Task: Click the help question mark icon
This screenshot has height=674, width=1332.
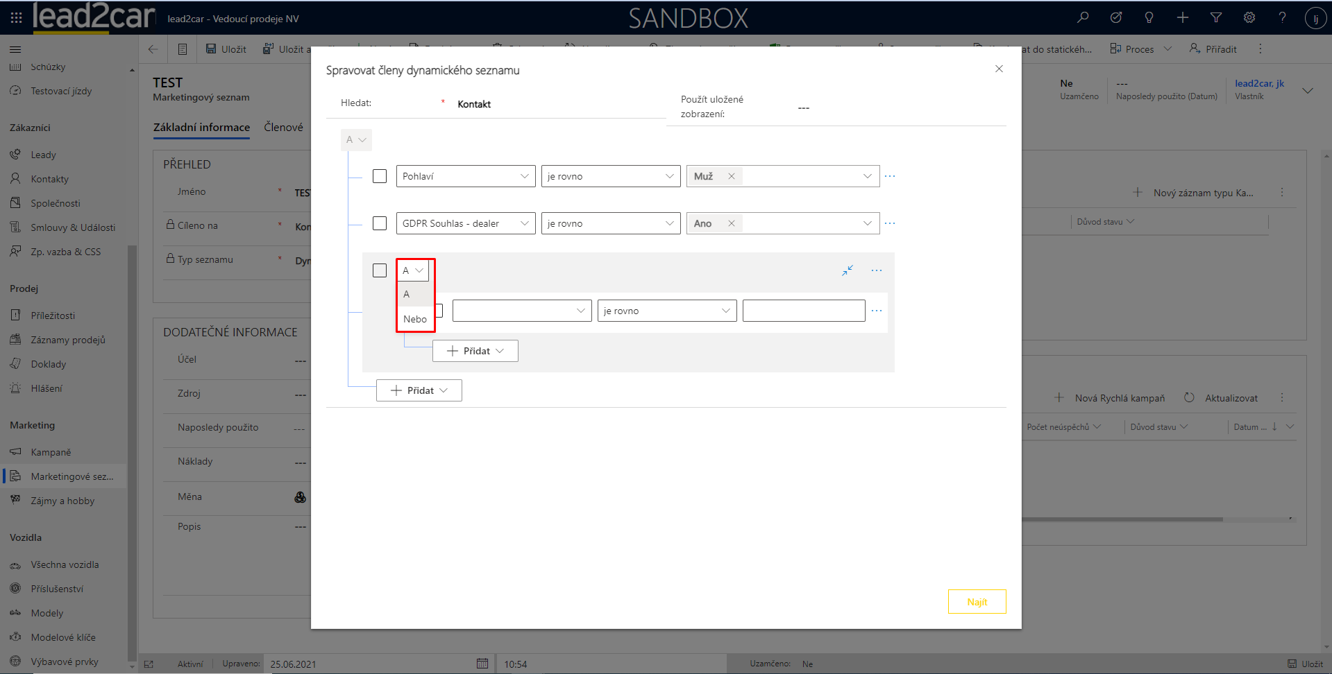Action: point(1282,18)
